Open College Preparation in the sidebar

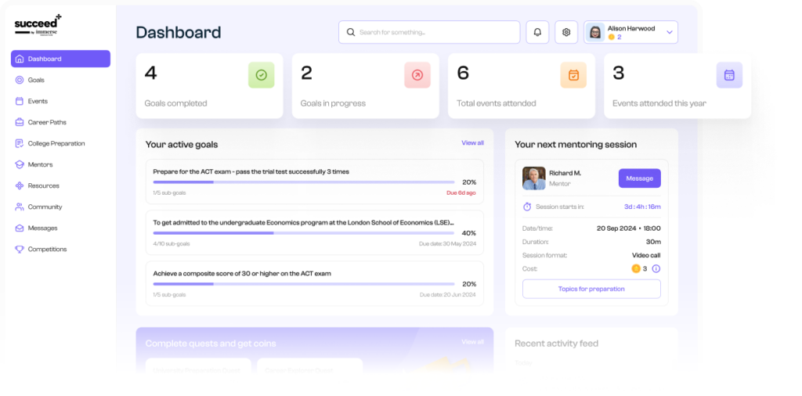pyautogui.click(x=56, y=143)
